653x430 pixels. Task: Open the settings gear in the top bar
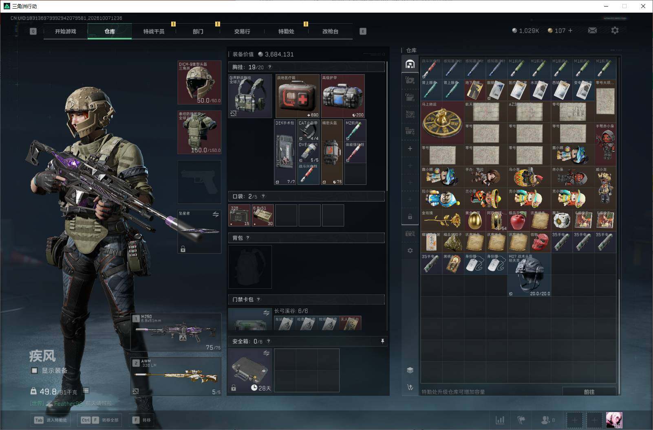pos(615,31)
